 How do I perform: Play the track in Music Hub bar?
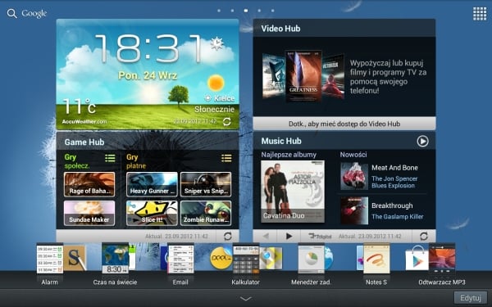click(289, 237)
